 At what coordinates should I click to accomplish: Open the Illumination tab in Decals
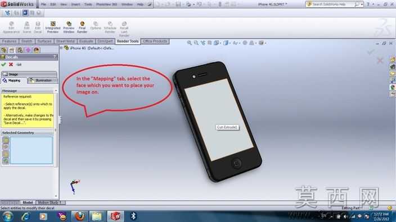(x=42, y=81)
